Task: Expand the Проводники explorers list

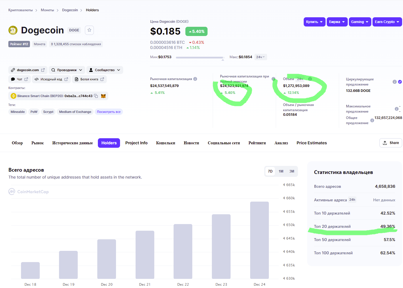Action: (67, 70)
